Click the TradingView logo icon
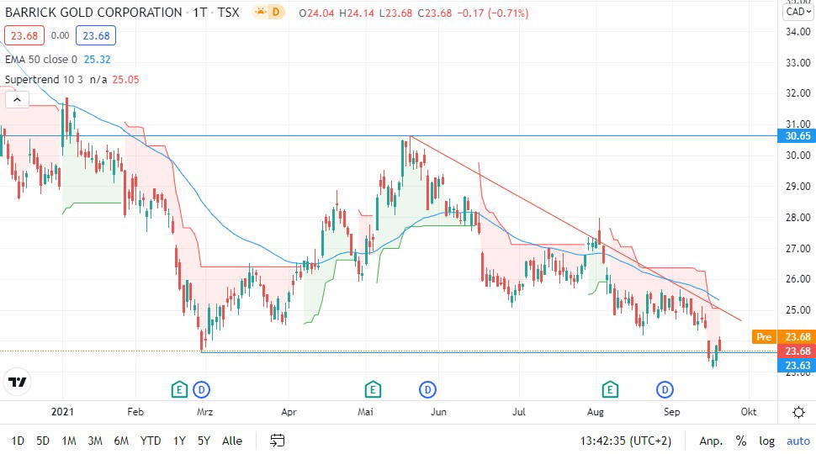Viewport: 816px width, 454px height. (x=17, y=383)
